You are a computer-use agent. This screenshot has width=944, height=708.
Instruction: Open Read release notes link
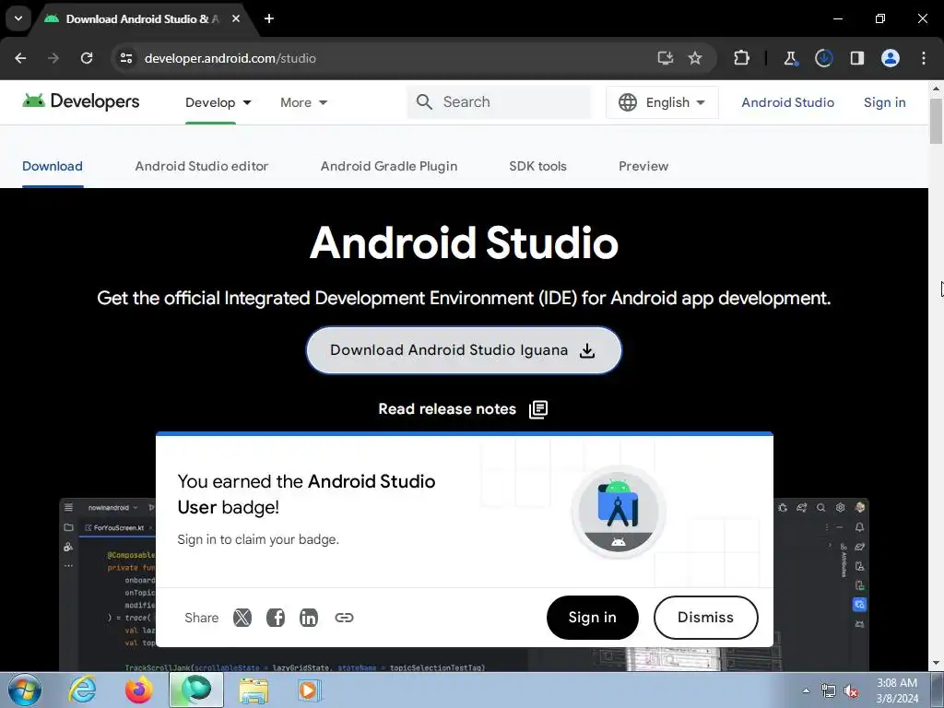[x=463, y=409]
